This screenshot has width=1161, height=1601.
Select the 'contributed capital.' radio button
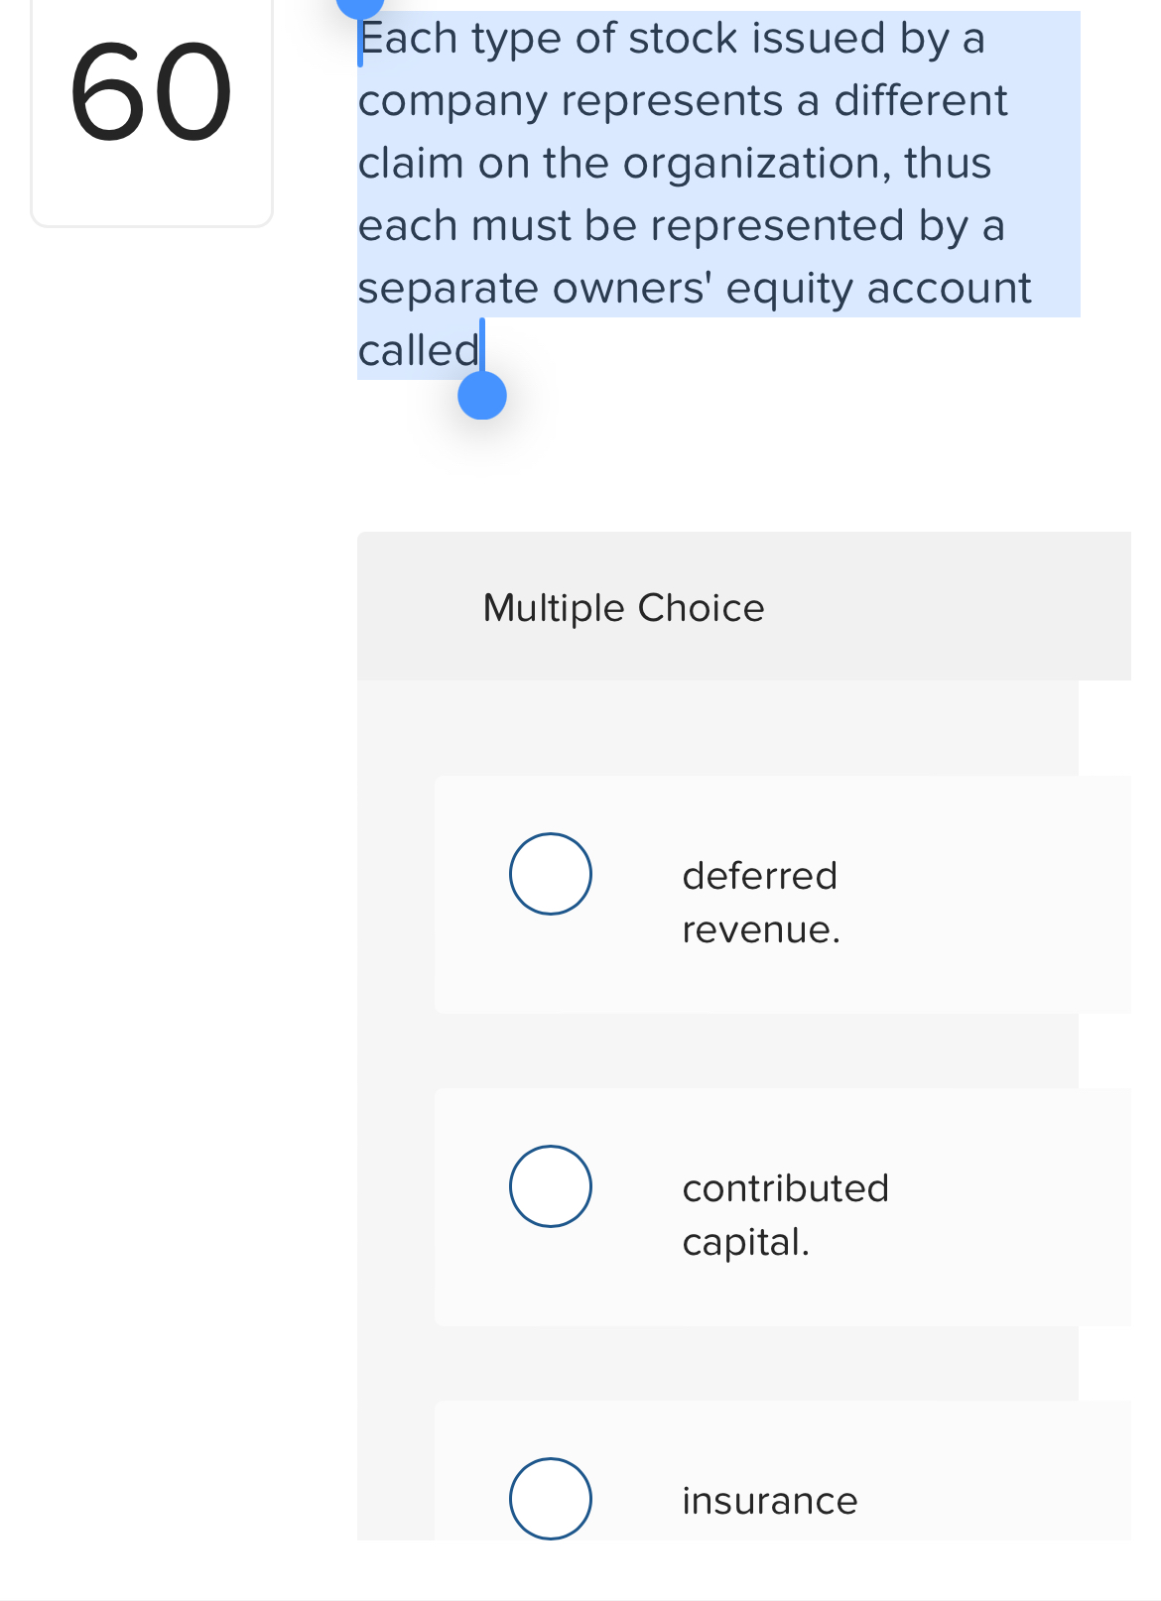[550, 1186]
